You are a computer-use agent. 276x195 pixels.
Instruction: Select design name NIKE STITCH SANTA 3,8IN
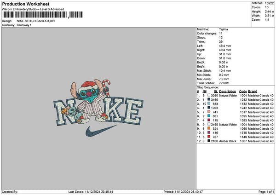[35, 21]
